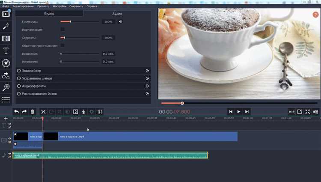Enable the Нормализация checkbox
321x182 pixels.
point(62,30)
